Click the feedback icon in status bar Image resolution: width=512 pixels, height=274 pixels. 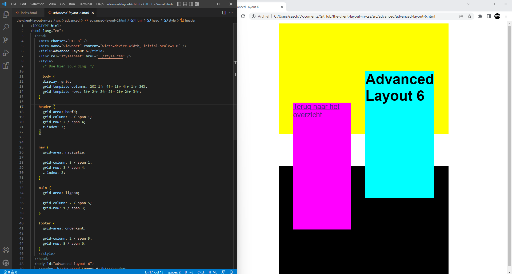coord(223,272)
